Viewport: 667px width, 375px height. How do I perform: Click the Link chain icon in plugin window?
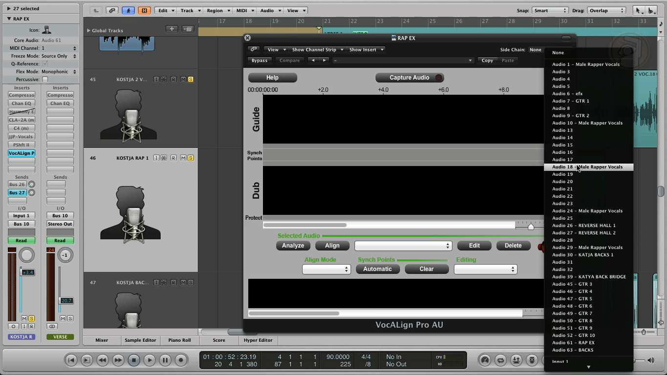(x=253, y=49)
